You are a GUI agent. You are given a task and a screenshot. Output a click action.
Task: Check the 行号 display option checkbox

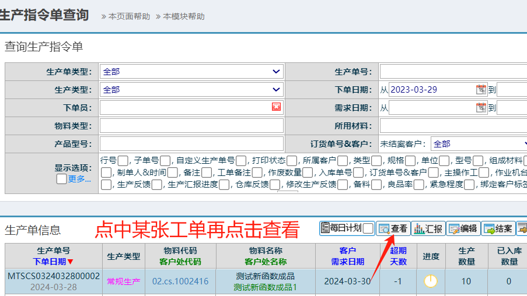click(123, 160)
